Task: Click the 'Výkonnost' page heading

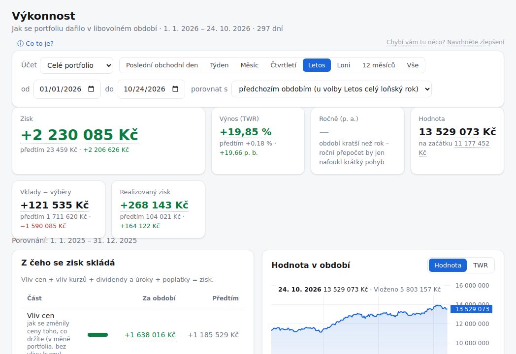Action: [43, 16]
